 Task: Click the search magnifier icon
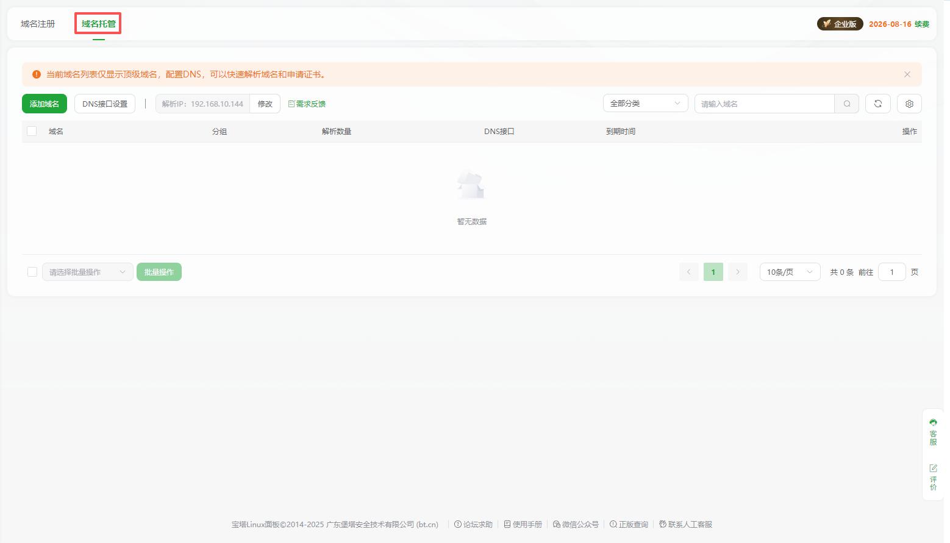coord(846,104)
